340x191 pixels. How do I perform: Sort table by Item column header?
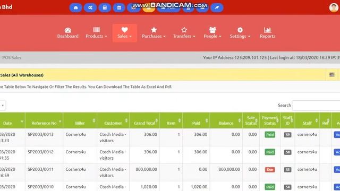[171, 120]
